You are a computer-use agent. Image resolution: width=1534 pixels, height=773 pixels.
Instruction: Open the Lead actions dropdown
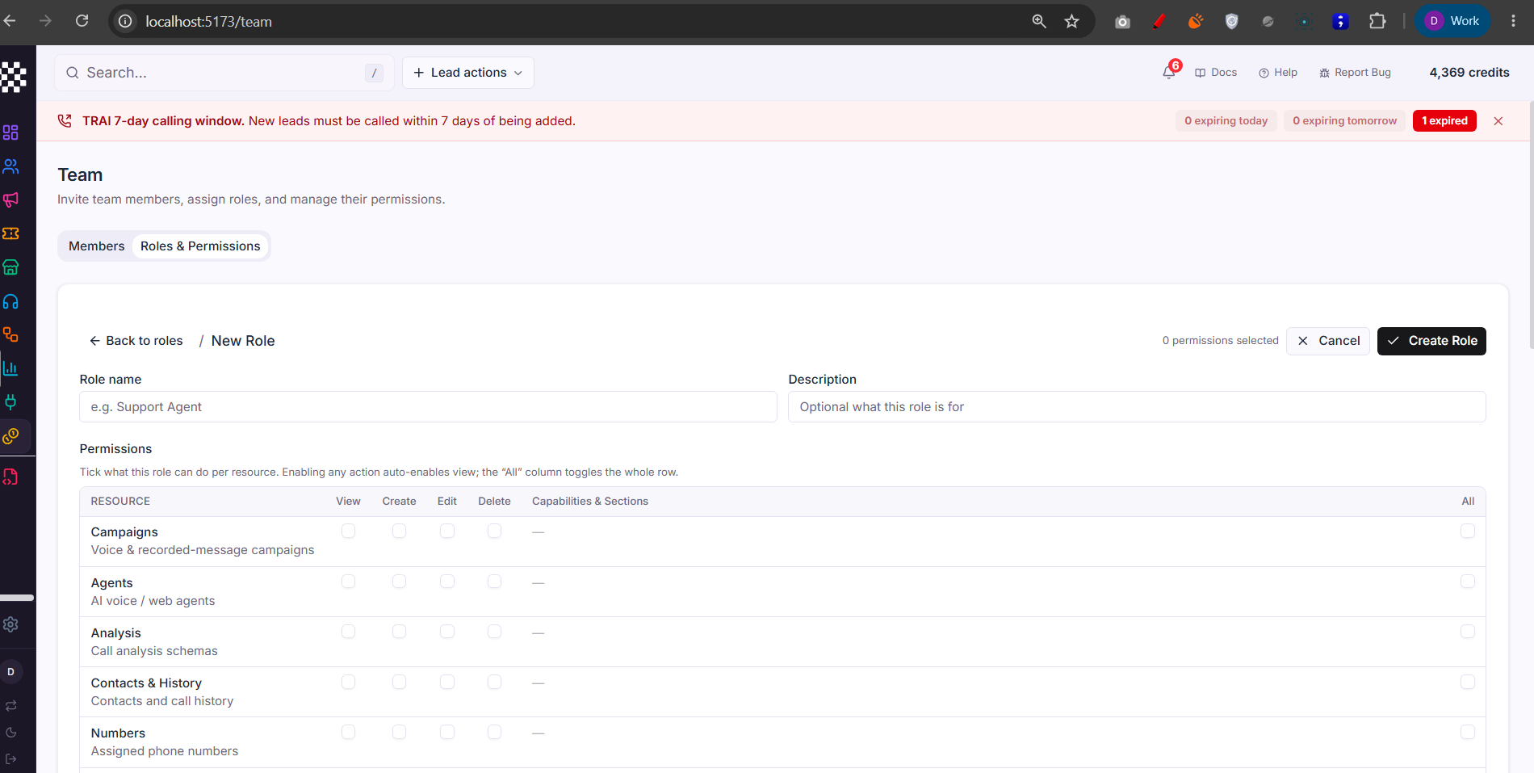(x=468, y=73)
